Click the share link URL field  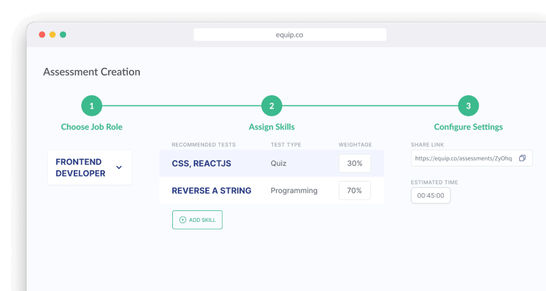coord(464,158)
